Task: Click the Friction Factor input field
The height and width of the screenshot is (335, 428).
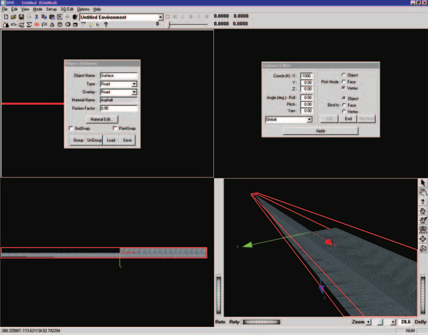Action: click(x=118, y=109)
